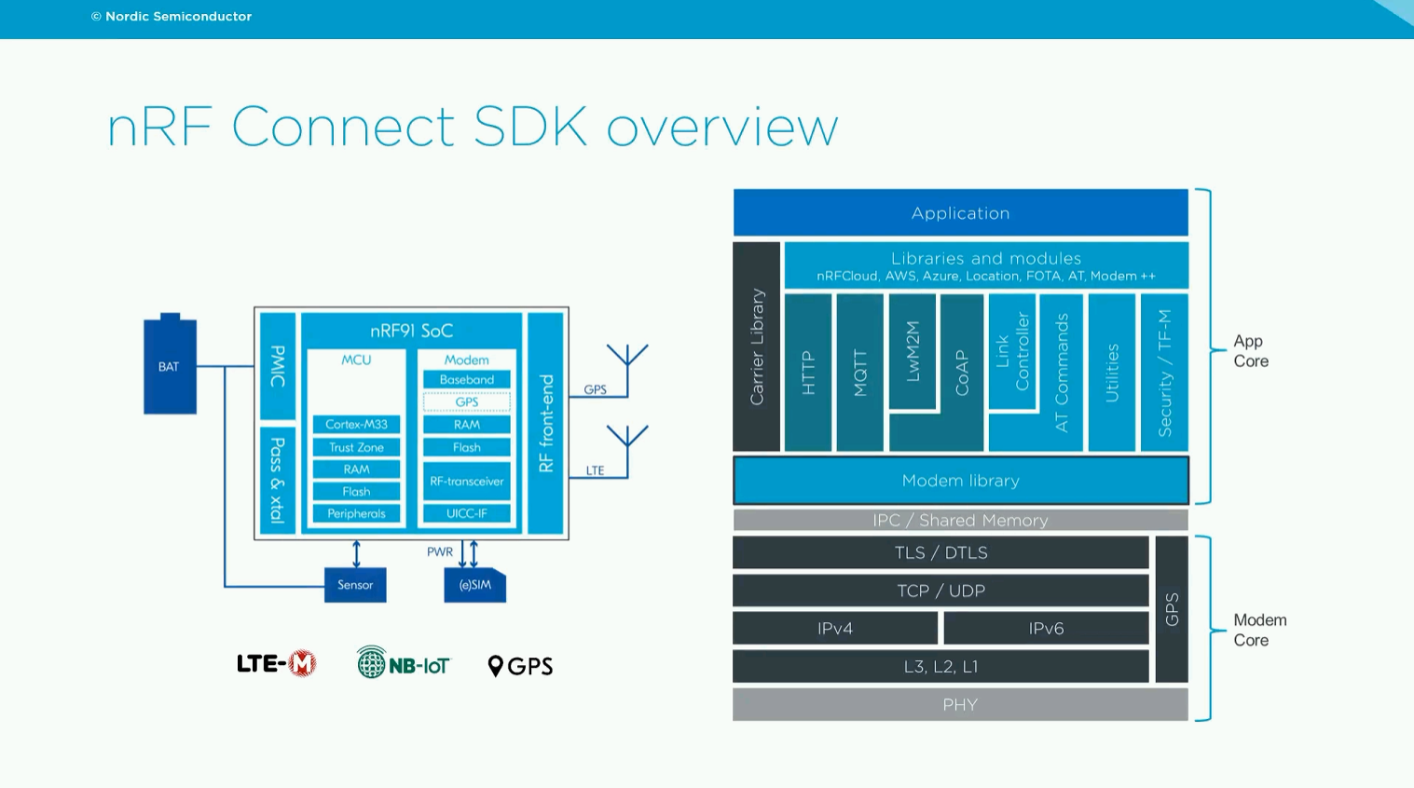Click the dashed GPS block in Modem
The width and height of the screenshot is (1414, 788).
coord(467,401)
